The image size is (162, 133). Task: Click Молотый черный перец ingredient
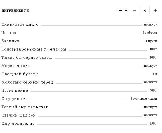pyautogui.click(x=27, y=82)
